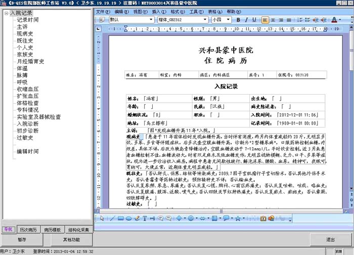354x255 pixels.
Task: Expand the drawing toolbar overflow options
Action: pos(290,220)
